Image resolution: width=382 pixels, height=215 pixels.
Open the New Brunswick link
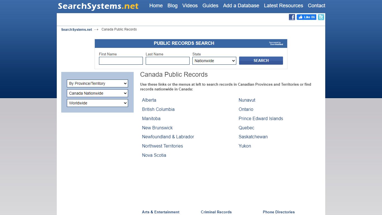[157, 128]
